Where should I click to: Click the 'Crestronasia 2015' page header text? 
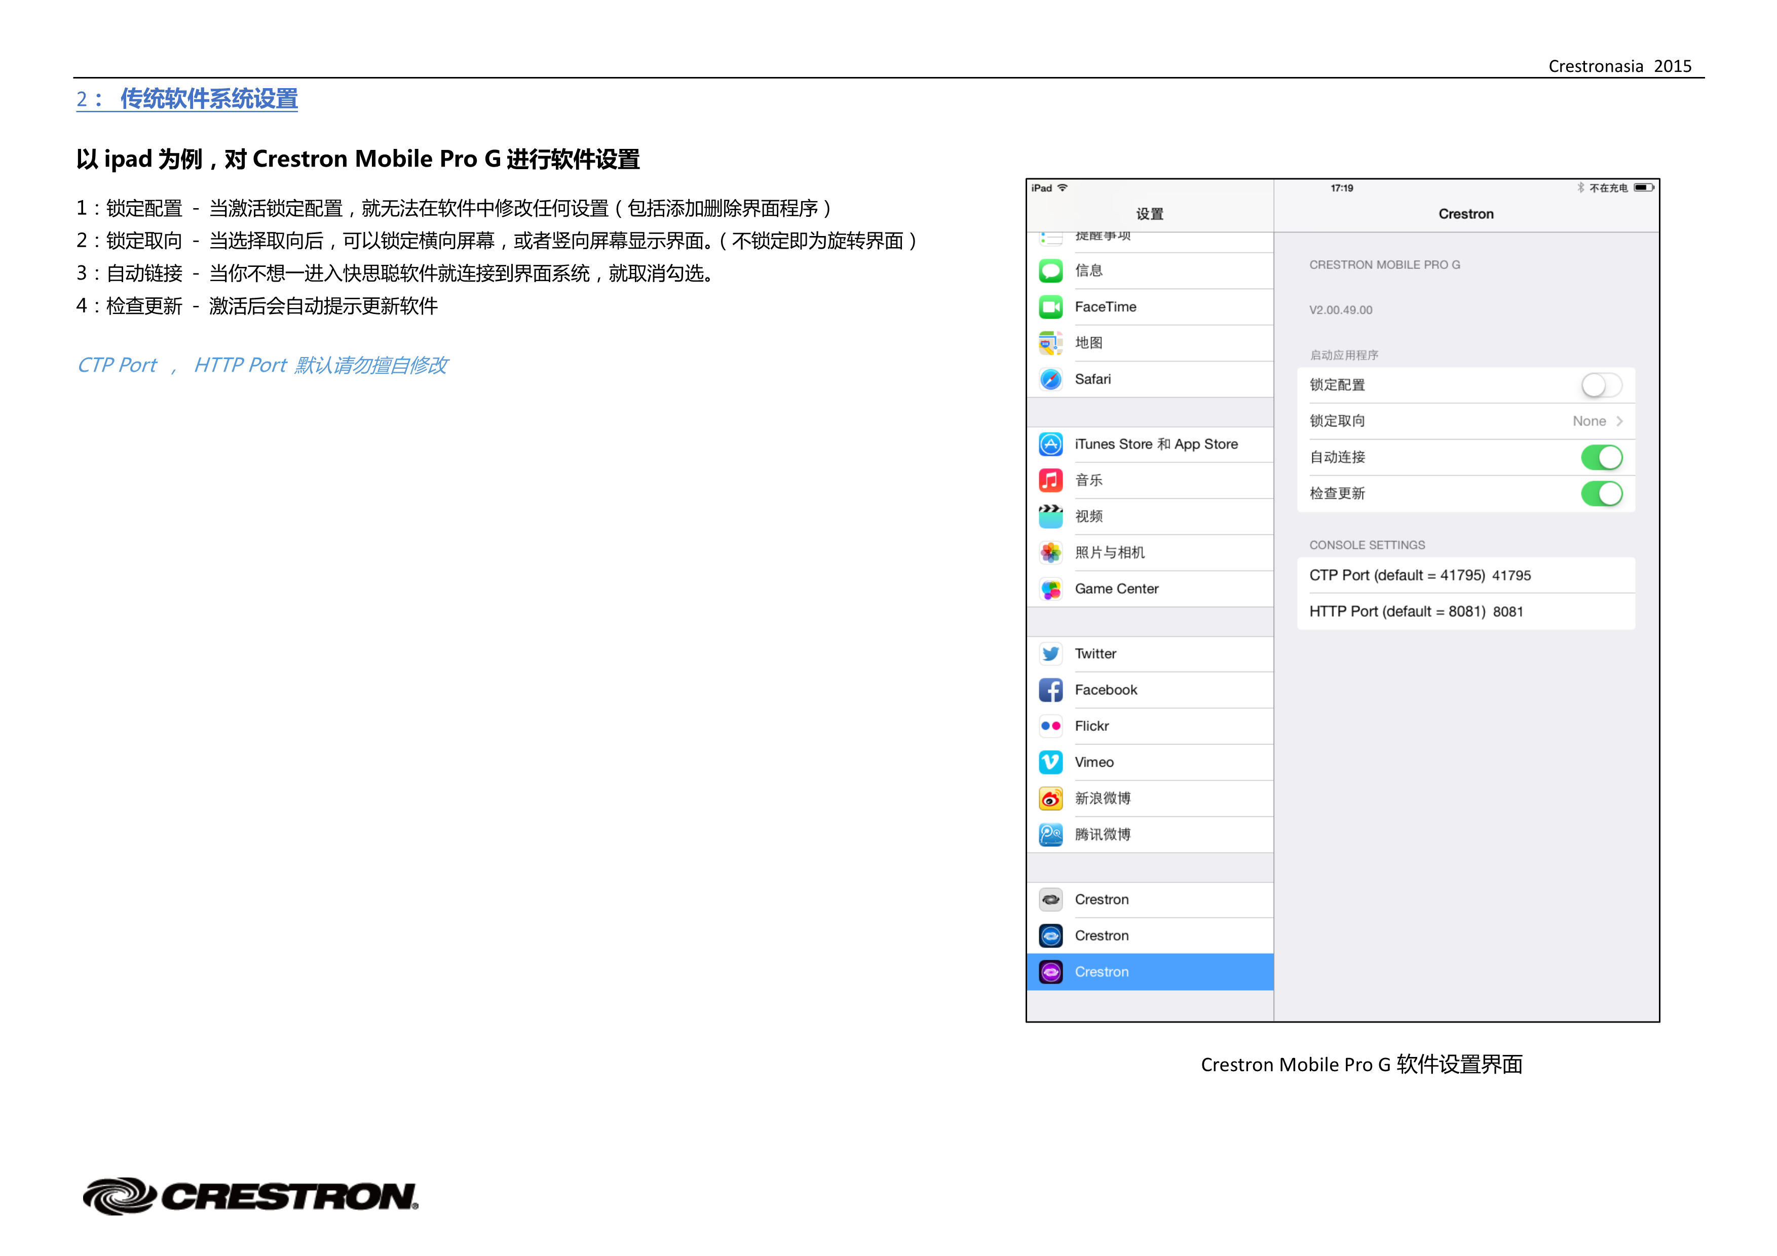1619,66
